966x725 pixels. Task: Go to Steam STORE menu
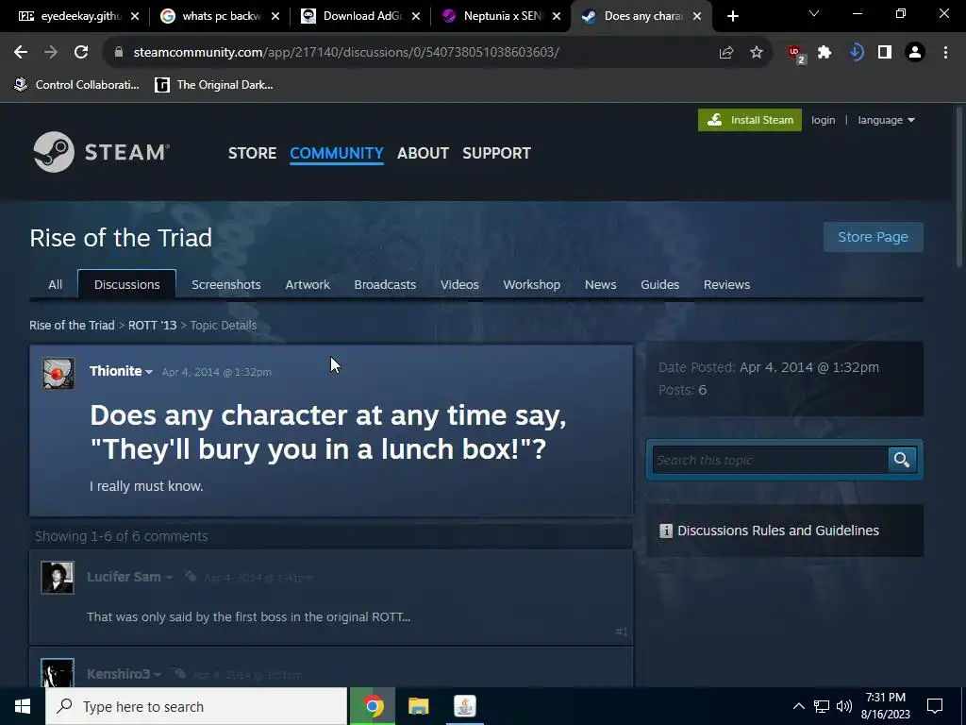(252, 153)
